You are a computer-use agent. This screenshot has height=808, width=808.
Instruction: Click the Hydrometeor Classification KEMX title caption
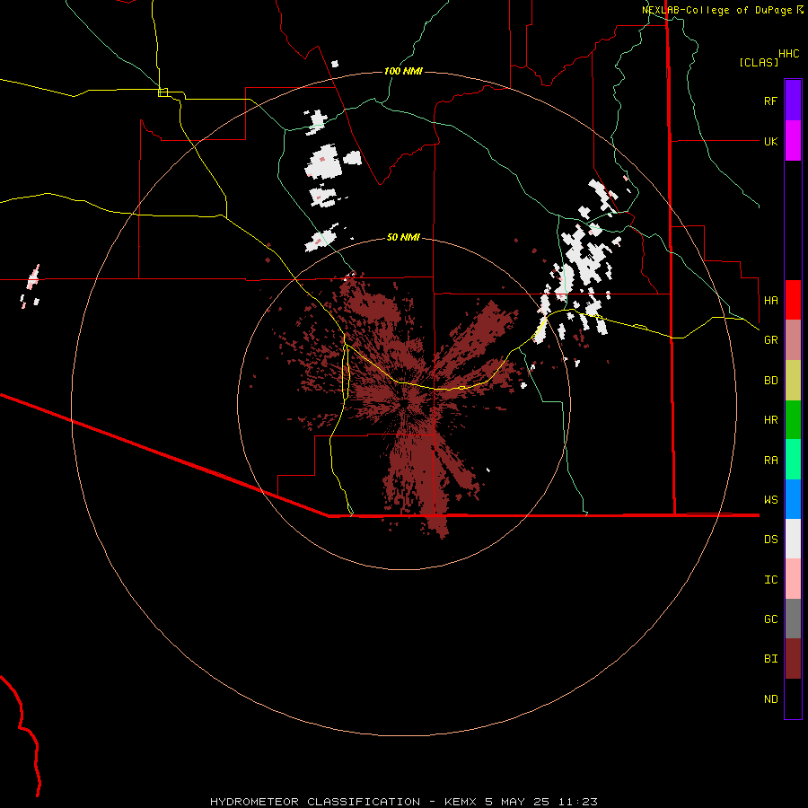(x=403, y=802)
